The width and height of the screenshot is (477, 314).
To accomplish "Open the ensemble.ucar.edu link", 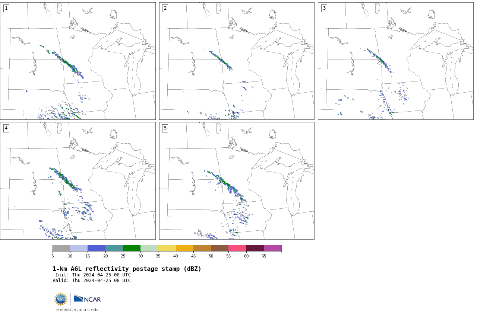I will (x=78, y=310).
